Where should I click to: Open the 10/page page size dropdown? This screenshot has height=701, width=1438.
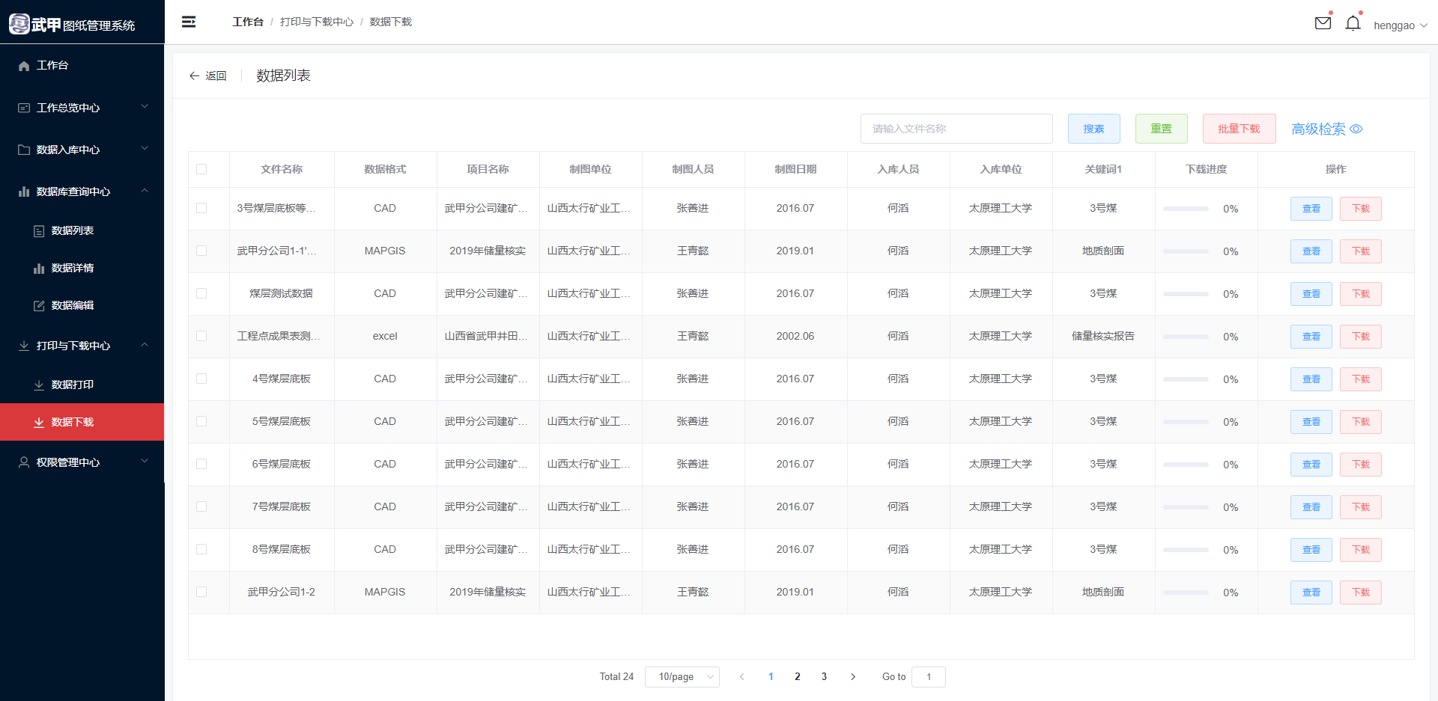click(x=682, y=676)
